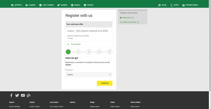Open the Apps link in header
This screenshot has width=211, height=109.
[x=174, y=5]
